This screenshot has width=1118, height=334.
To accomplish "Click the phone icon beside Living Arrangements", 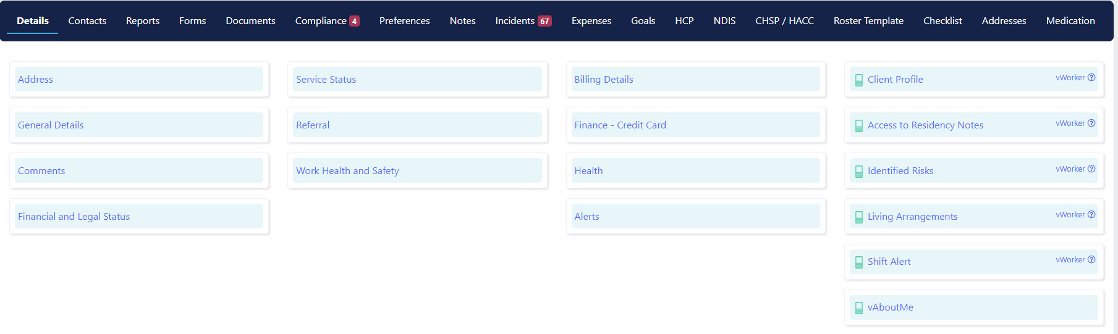I will pyautogui.click(x=858, y=217).
